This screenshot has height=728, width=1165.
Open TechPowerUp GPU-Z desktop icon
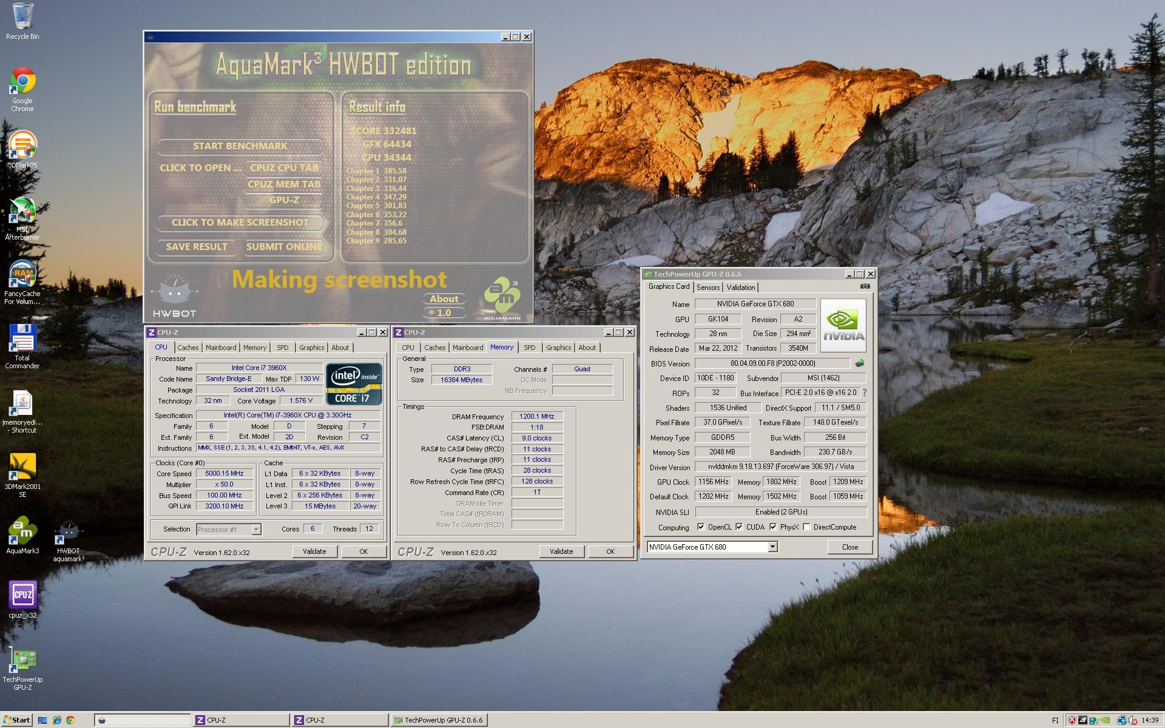click(22, 669)
